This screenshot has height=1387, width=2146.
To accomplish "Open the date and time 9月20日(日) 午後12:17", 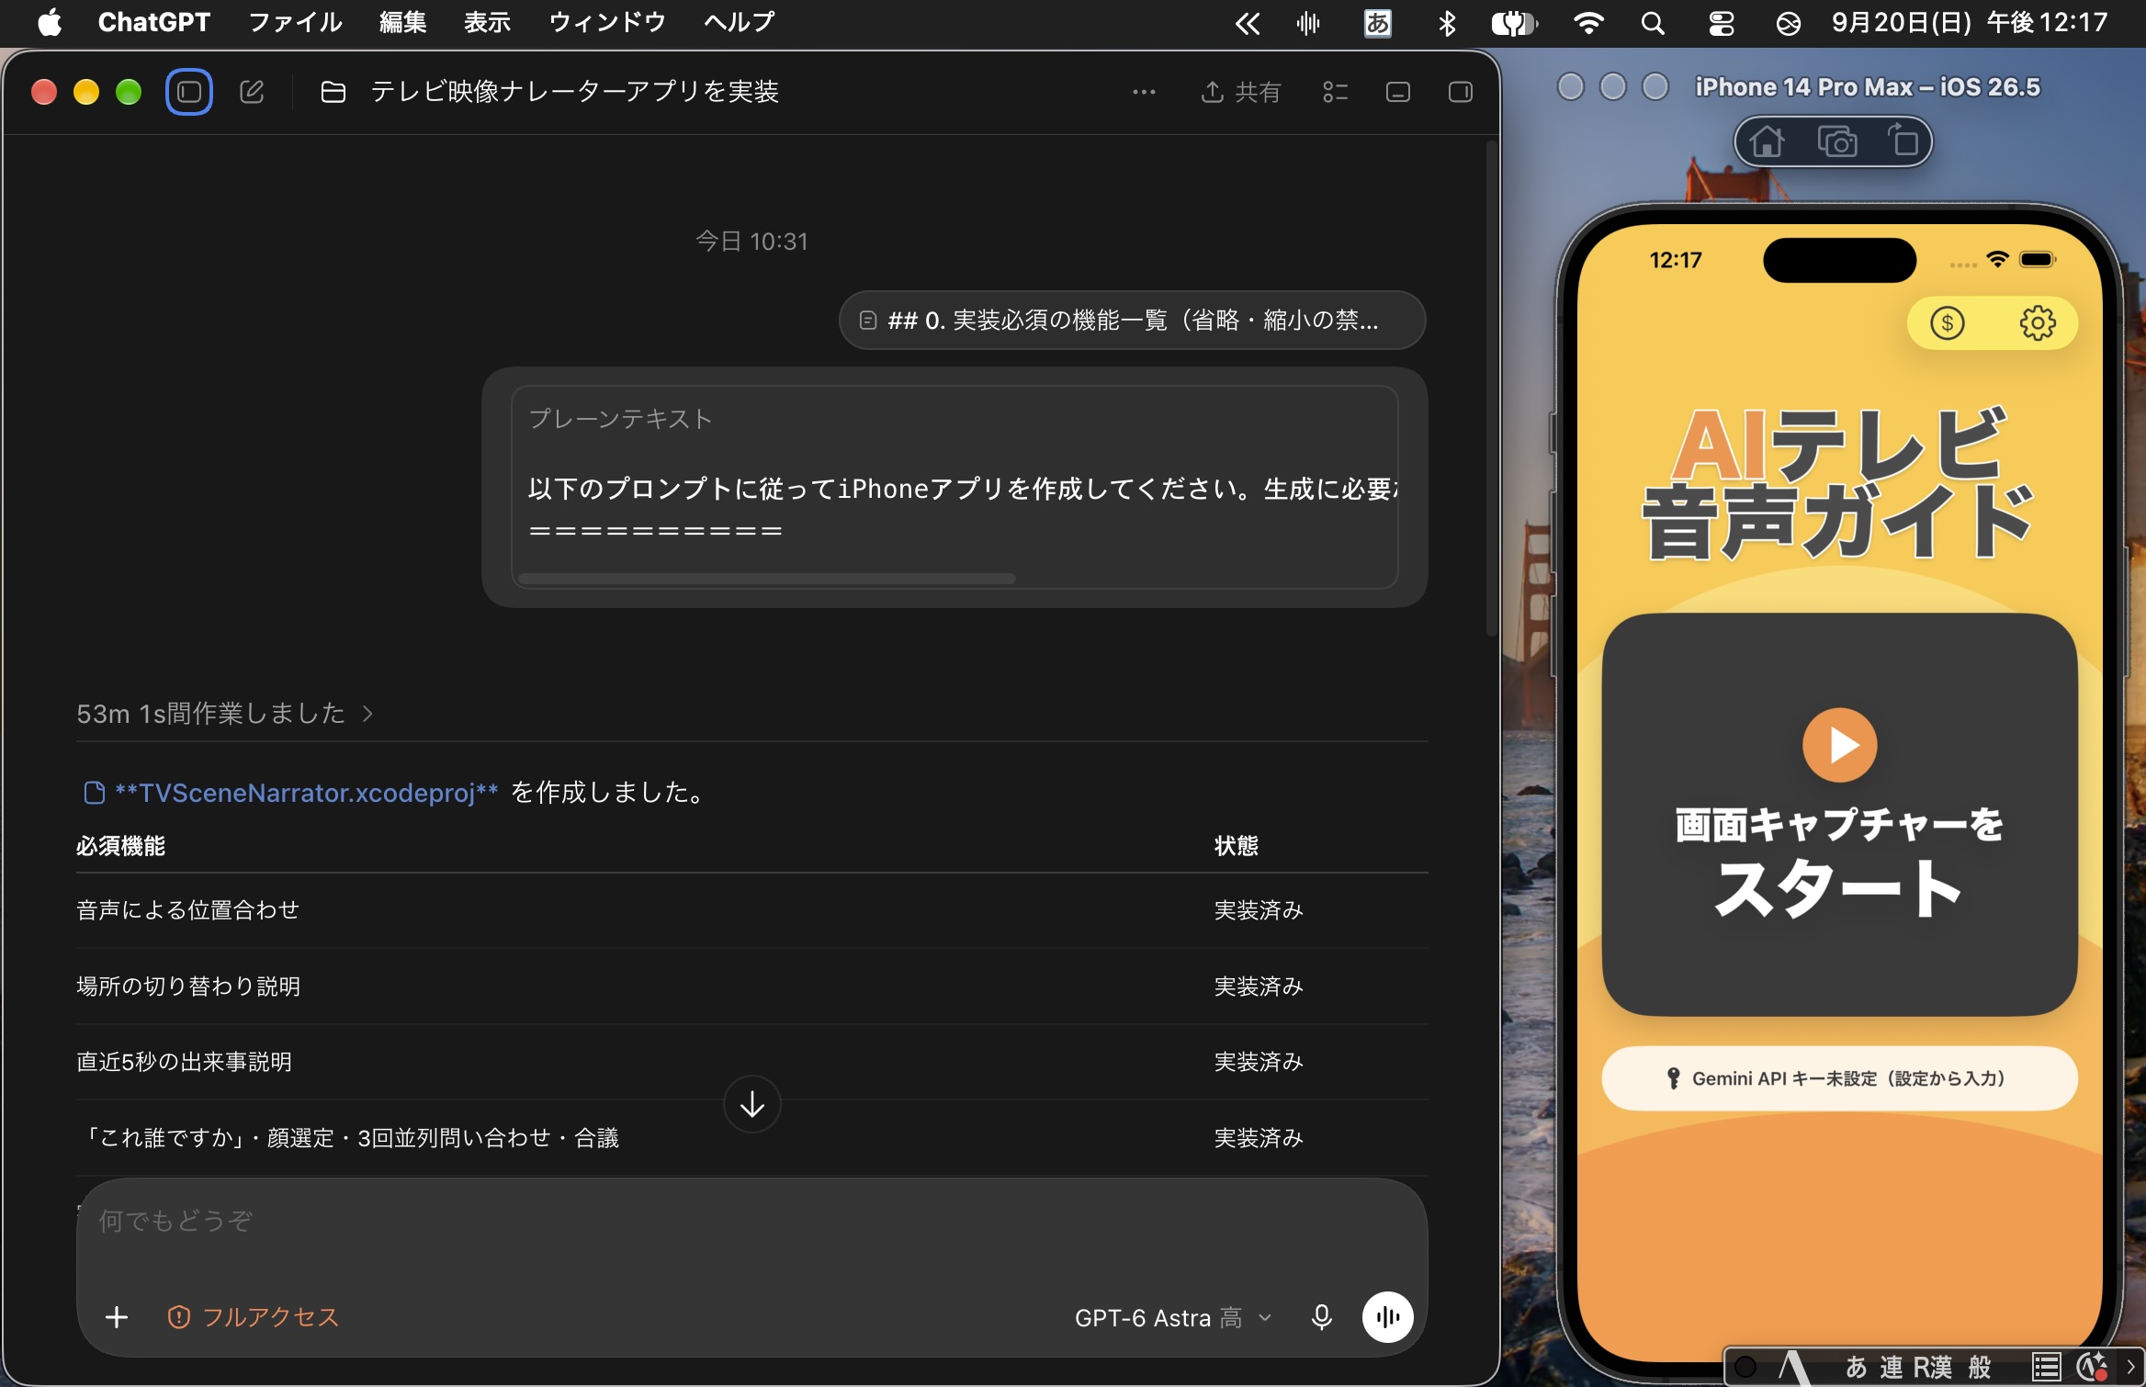I will click(x=1970, y=22).
